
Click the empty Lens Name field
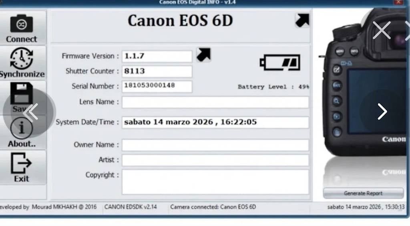tap(215, 102)
